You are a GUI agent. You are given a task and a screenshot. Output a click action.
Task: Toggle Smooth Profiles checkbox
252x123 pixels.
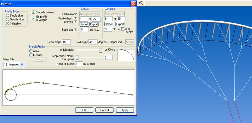34,12
